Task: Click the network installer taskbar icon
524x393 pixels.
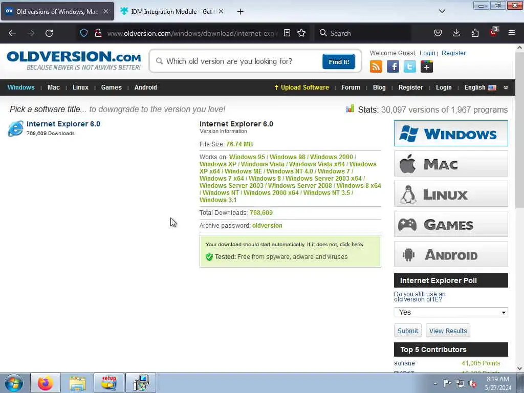Action: click(141, 383)
